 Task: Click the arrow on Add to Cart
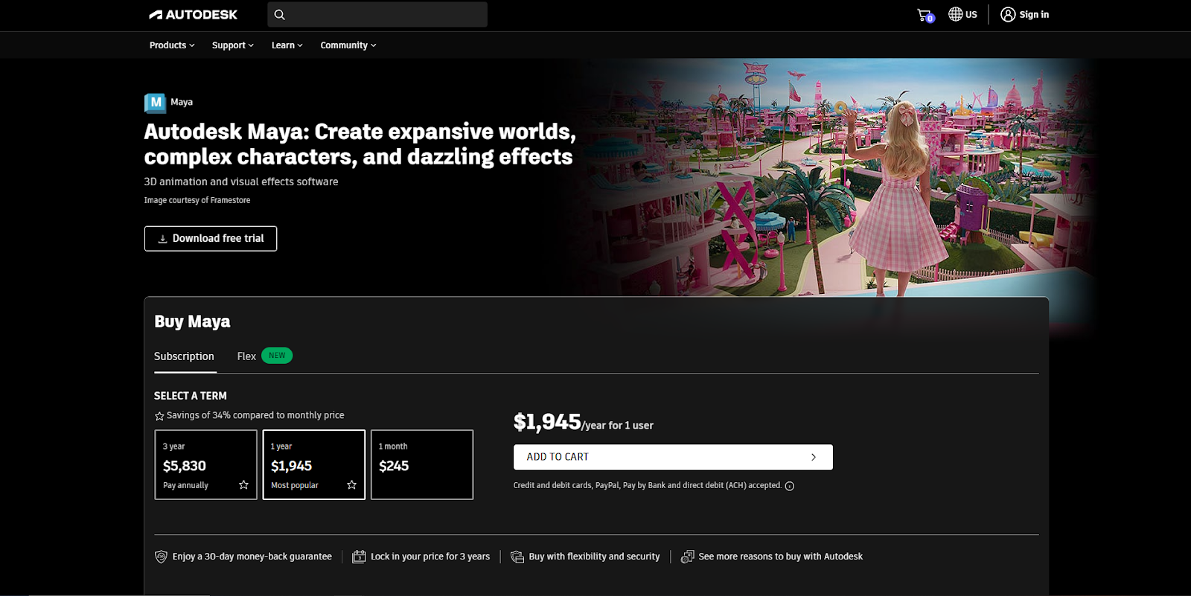tap(814, 457)
